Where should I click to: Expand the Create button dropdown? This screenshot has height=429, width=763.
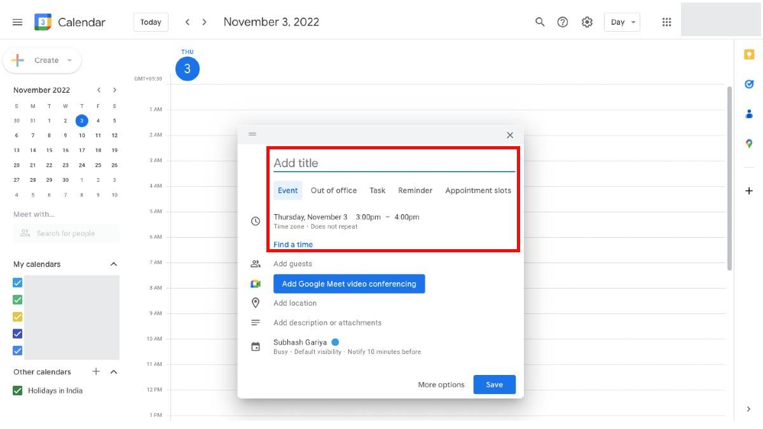click(x=69, y=60)
